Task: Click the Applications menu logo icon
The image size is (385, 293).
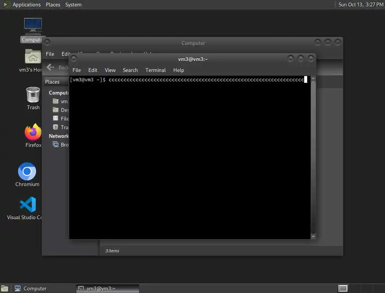Action: 7,5
